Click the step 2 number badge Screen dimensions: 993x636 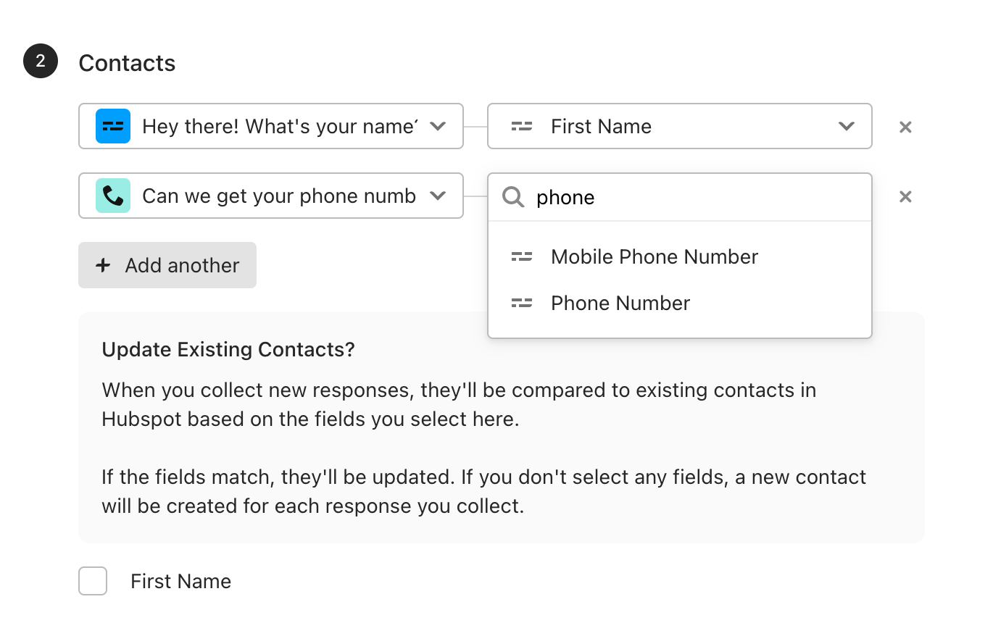pos(41,61)
